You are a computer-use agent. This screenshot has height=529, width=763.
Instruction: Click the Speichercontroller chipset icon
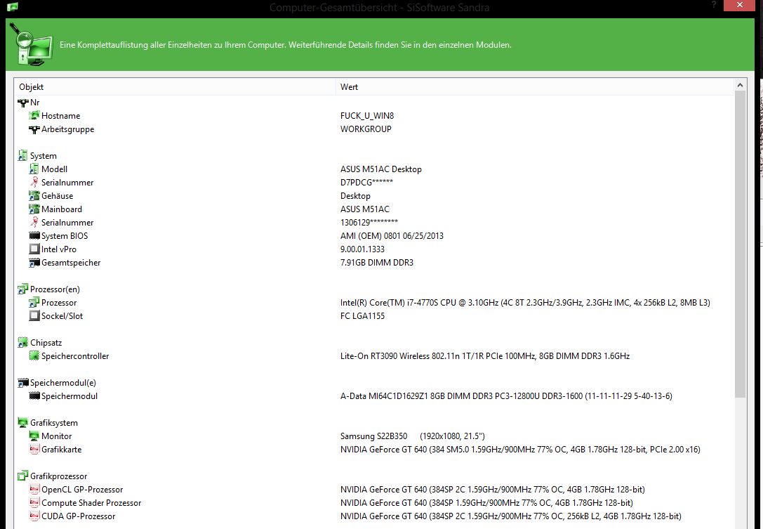[x=34, y=356]
